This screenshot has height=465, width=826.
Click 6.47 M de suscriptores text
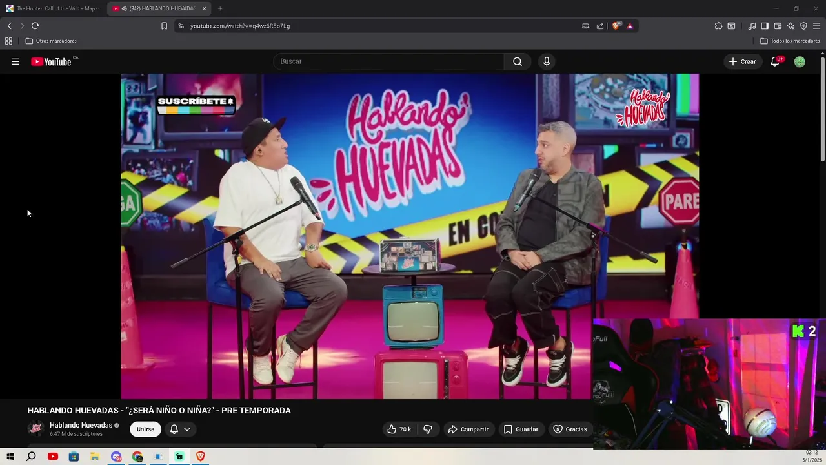76,434
